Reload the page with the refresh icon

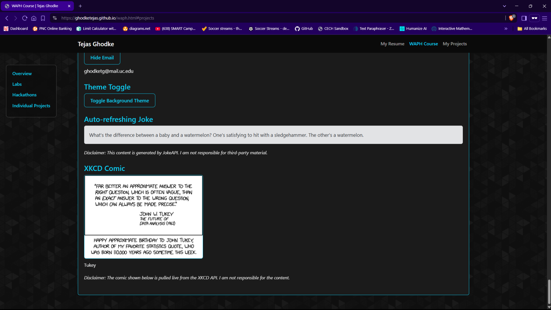(x=25, y=18)
